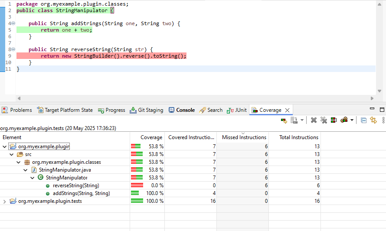Click the Merge Sessions icon
Image resolution: width=386 pixels, height=231 pixels.
point(334,120)
